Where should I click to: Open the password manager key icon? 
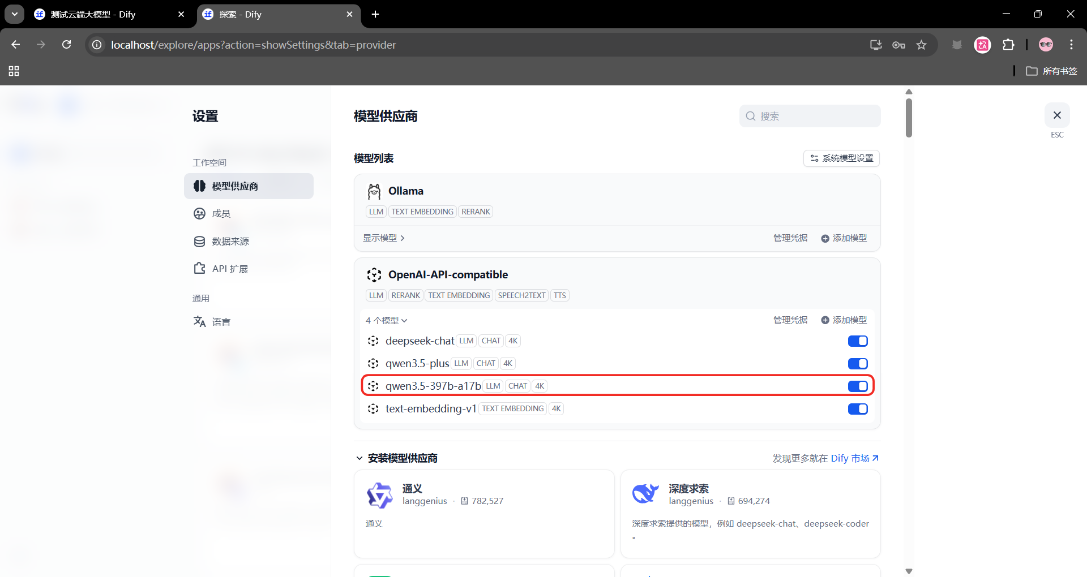898,45
